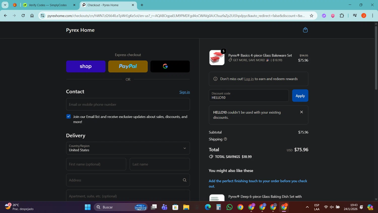Screen dimensions: 378x213
Task: Open Microsoft Edge from the taskbar
Action: click(208, 207)
